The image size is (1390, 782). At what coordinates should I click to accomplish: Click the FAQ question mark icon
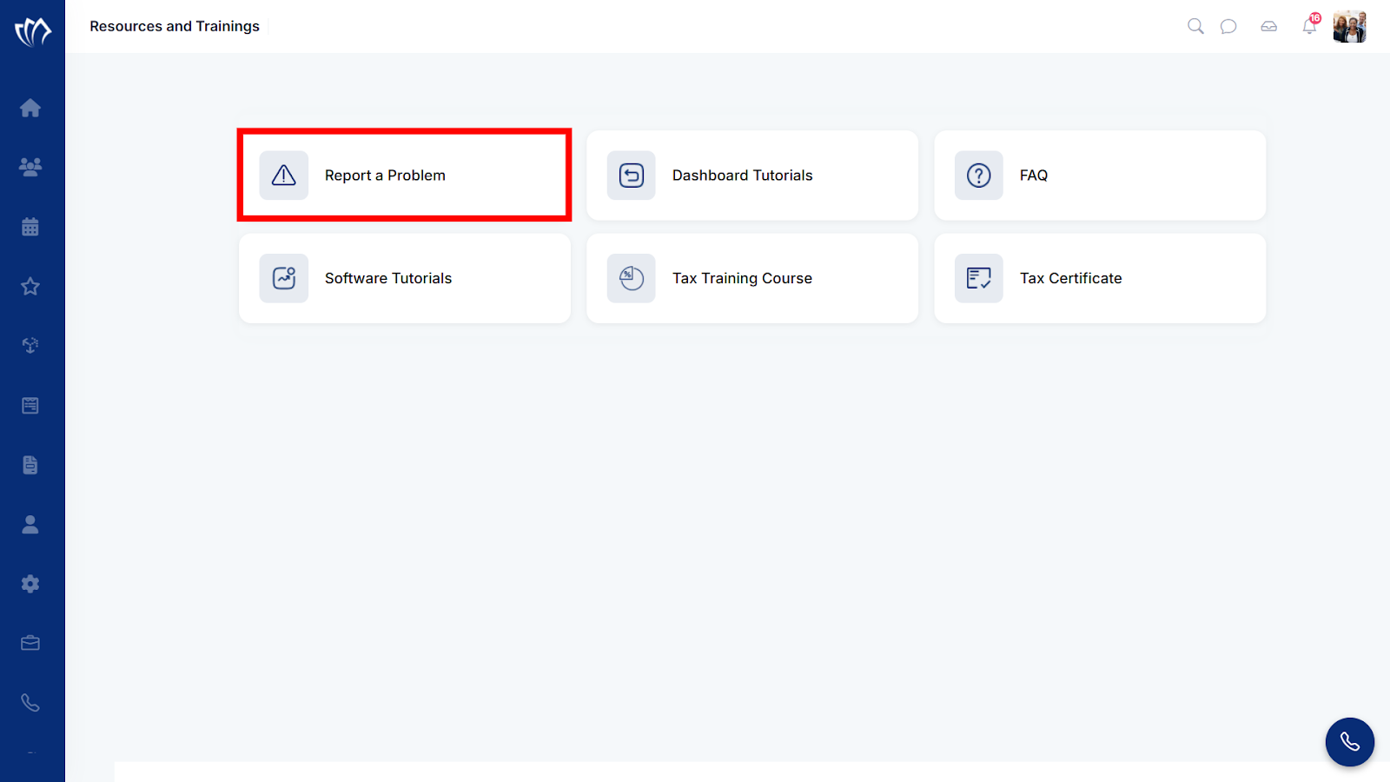[979, 176]
